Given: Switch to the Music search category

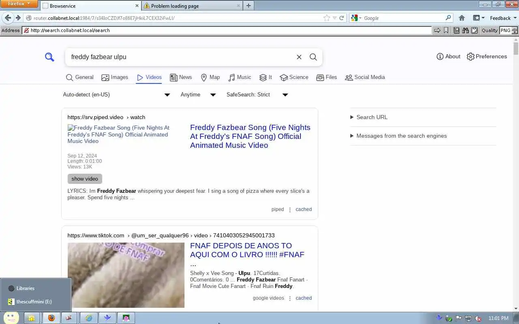Looking at the screenshot, I should click(x=240, y=77).
